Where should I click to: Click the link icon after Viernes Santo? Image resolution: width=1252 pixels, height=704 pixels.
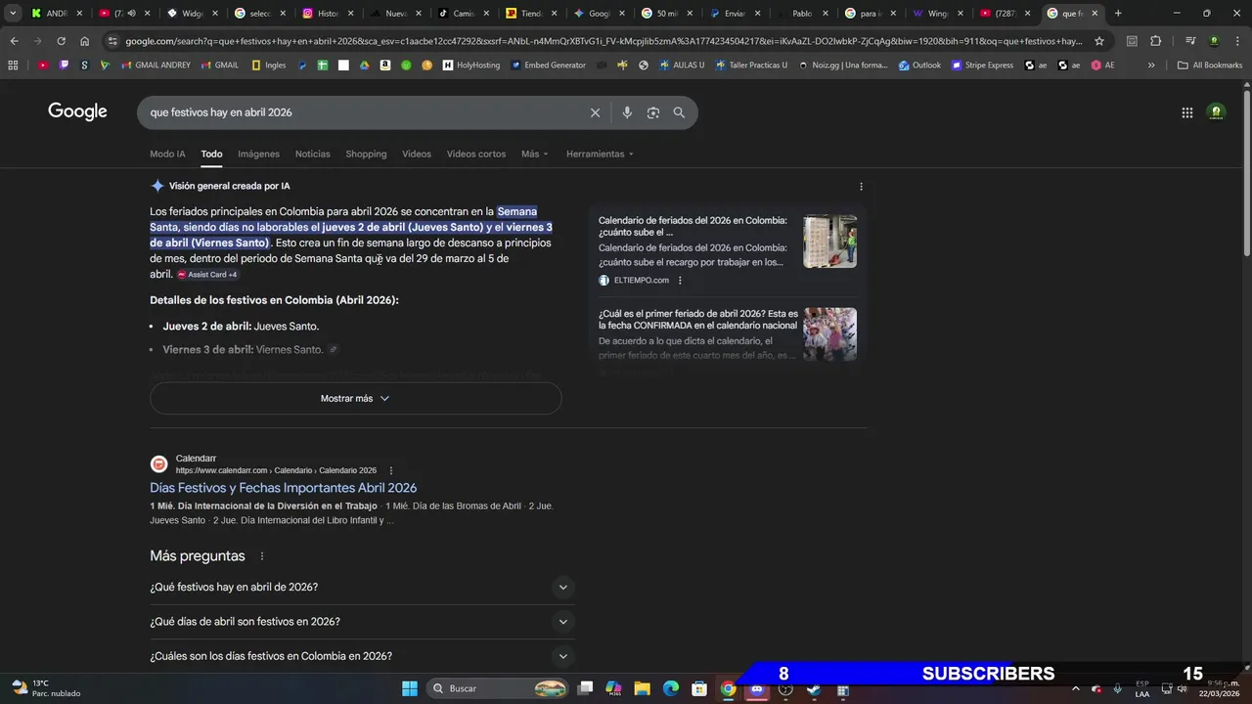click(334, 350)
